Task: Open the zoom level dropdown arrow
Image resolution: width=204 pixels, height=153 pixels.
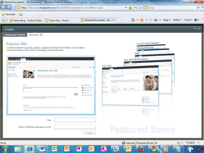Action: (x=199, y=143)
